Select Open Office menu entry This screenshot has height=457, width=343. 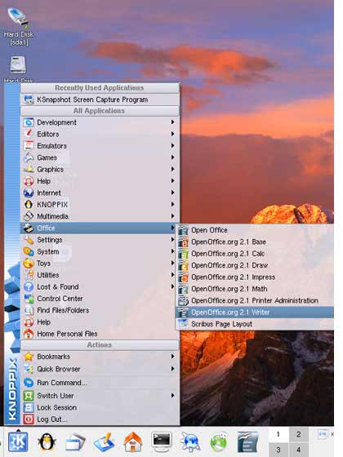tap(255, 230)
